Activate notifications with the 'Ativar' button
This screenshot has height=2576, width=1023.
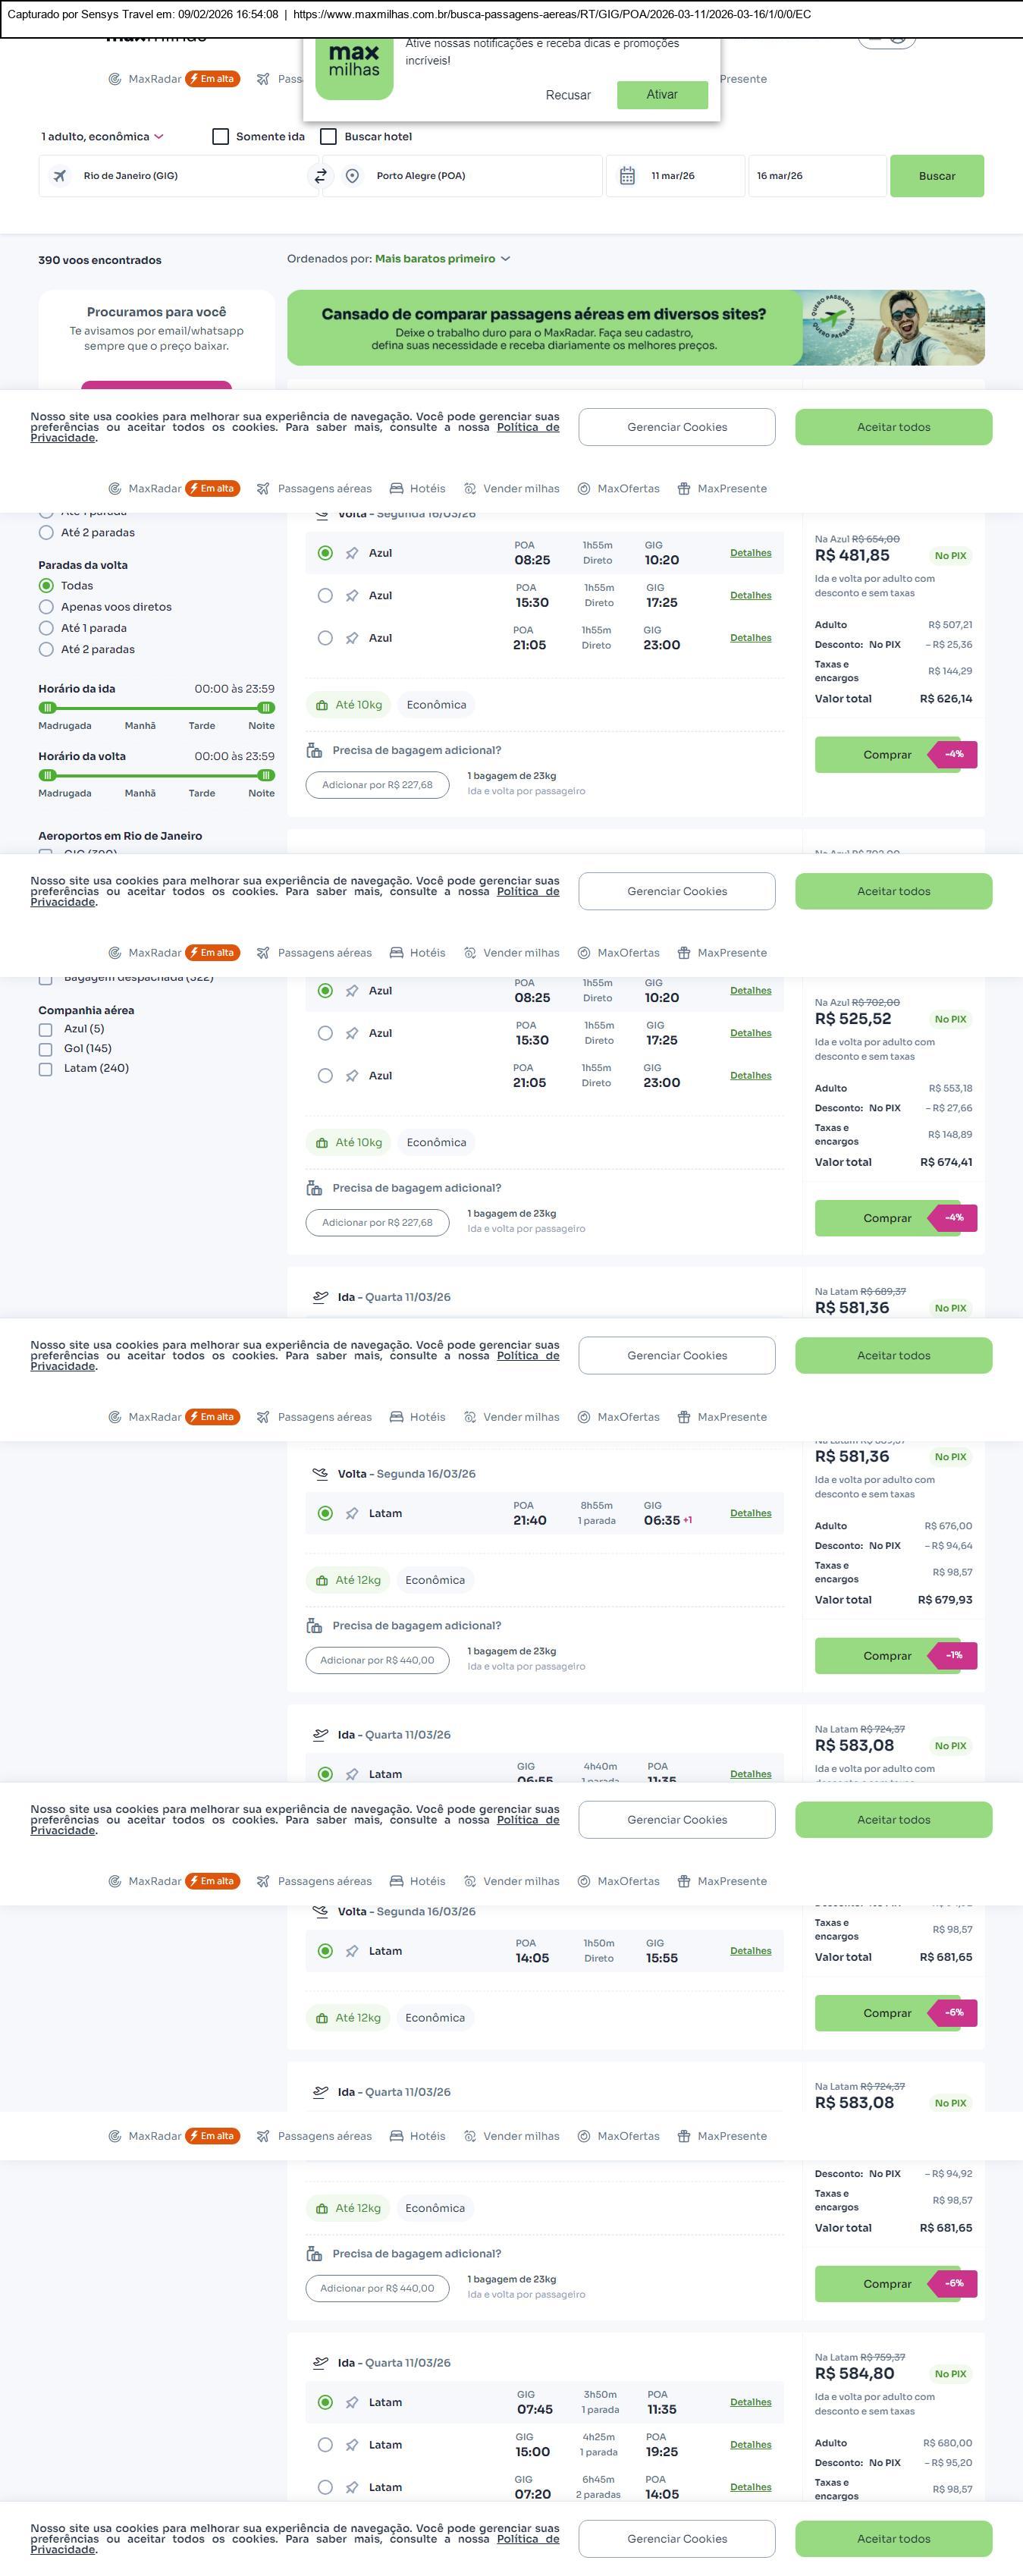click(662, 95)
